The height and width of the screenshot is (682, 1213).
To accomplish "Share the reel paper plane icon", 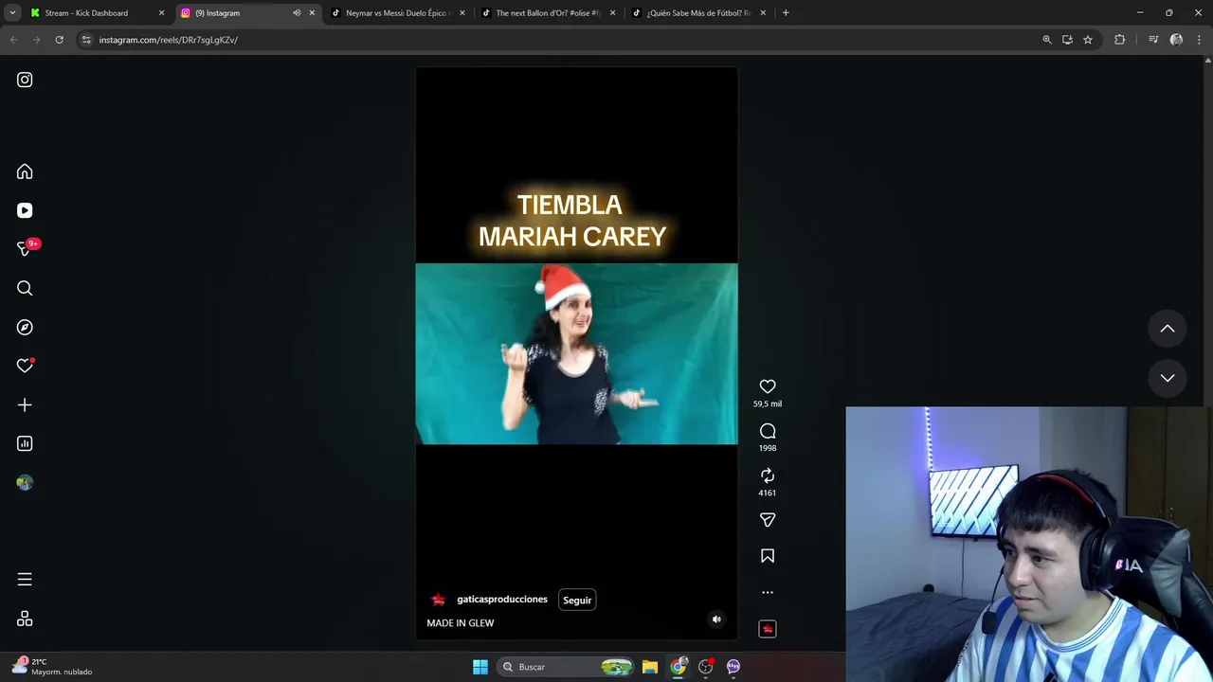I will 768,520.
